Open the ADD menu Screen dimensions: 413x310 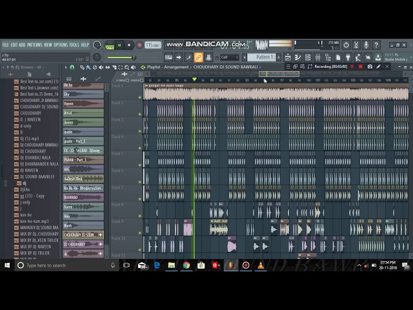point(22,45)
